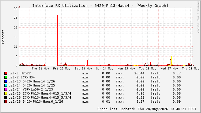201x113 pixels.
Task: Click the 'gi1/24 VSP-Lu56-2_1/23' label
Action: pos(31,89)
